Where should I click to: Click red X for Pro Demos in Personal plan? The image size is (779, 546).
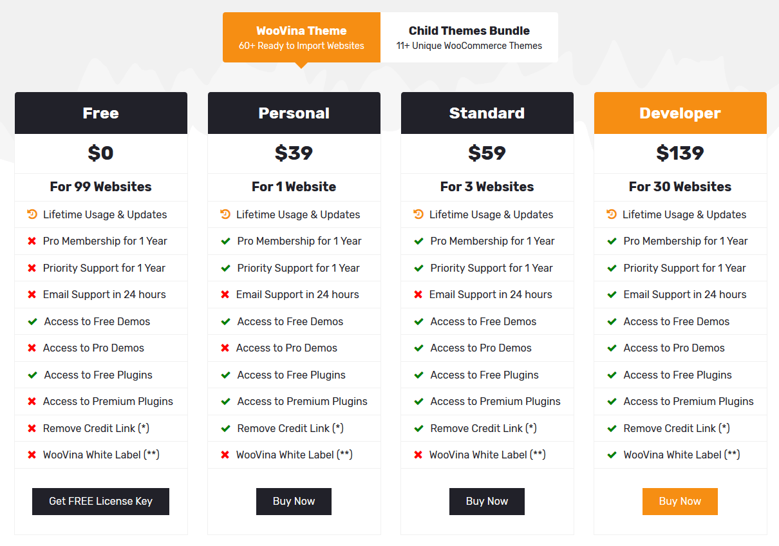[225, 348]
